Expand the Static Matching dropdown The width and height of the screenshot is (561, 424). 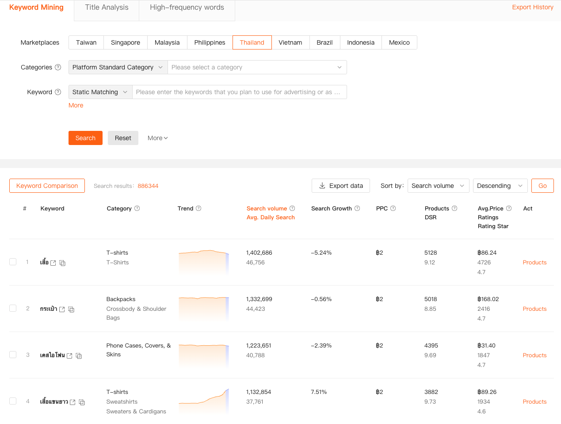coord(100,92)
